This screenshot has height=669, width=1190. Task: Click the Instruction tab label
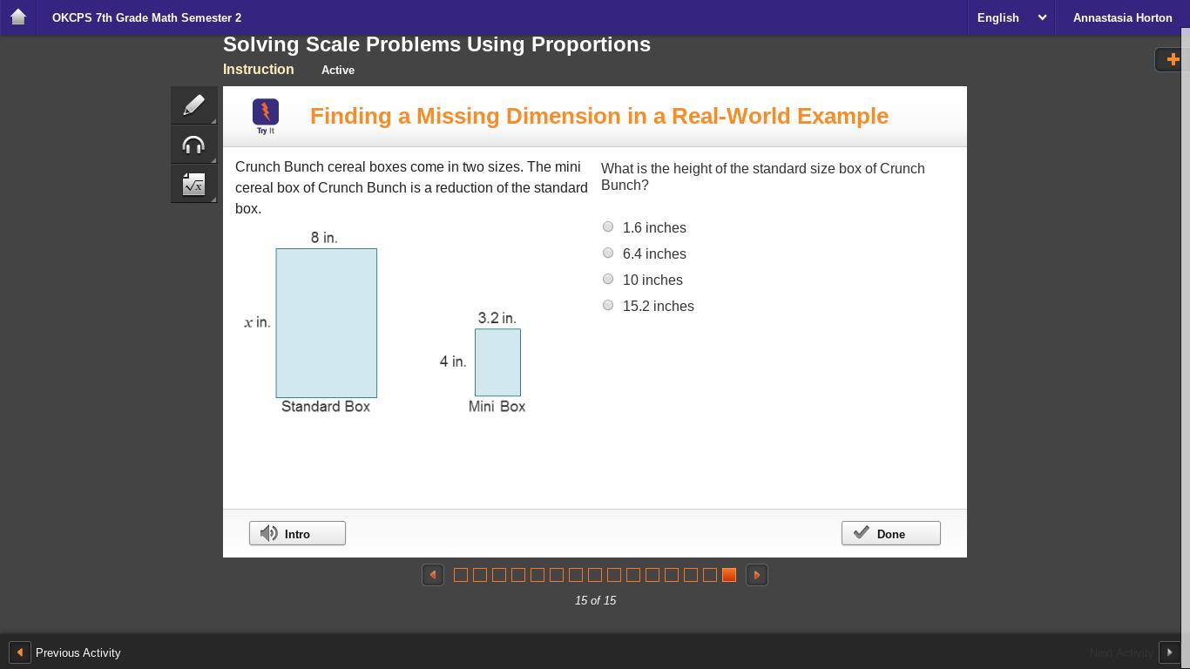[259, 70]
